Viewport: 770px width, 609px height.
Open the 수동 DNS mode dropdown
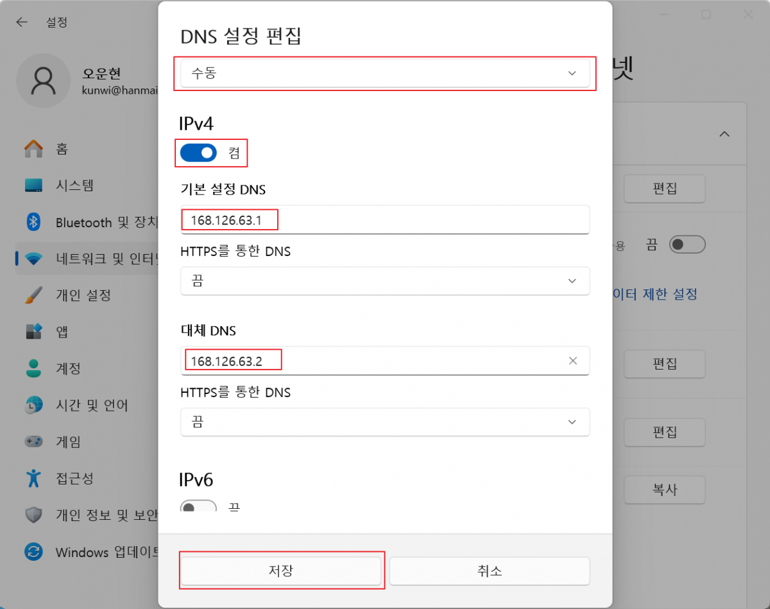point(385,73)
